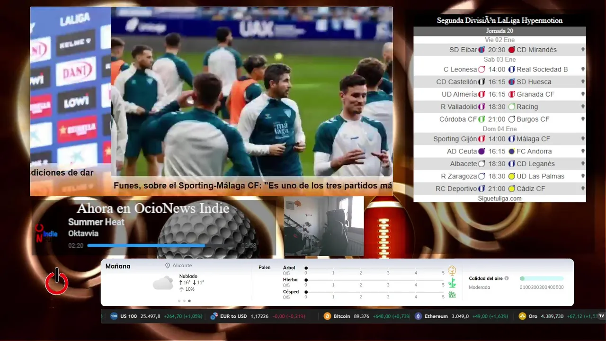
Task: Open the location pin for Córdoba CF match
Action: (583, 119)
